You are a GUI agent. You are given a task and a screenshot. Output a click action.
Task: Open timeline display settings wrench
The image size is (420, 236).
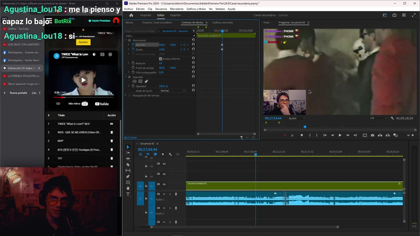(x=170, y=154)
